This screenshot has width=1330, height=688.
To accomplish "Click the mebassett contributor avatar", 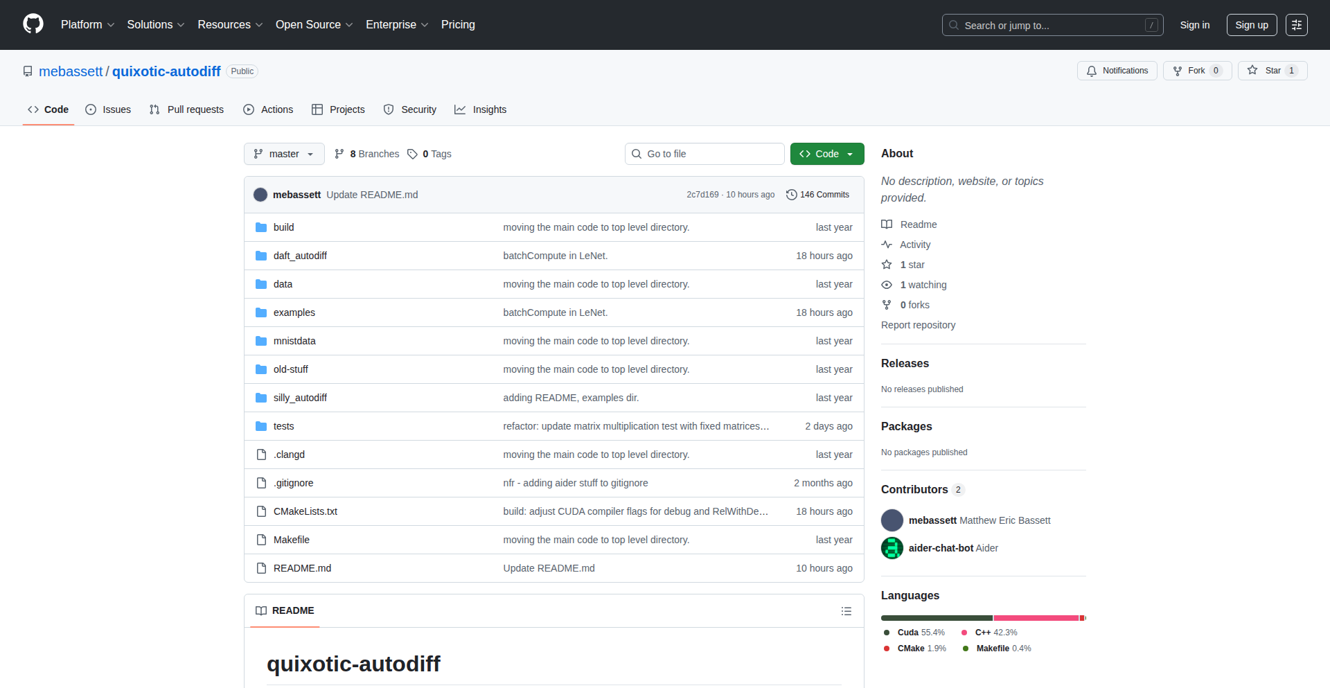I will coord(892,520).
